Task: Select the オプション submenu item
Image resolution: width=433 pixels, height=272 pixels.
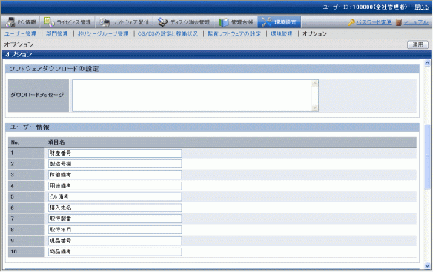Action: (x=314, y=33)
